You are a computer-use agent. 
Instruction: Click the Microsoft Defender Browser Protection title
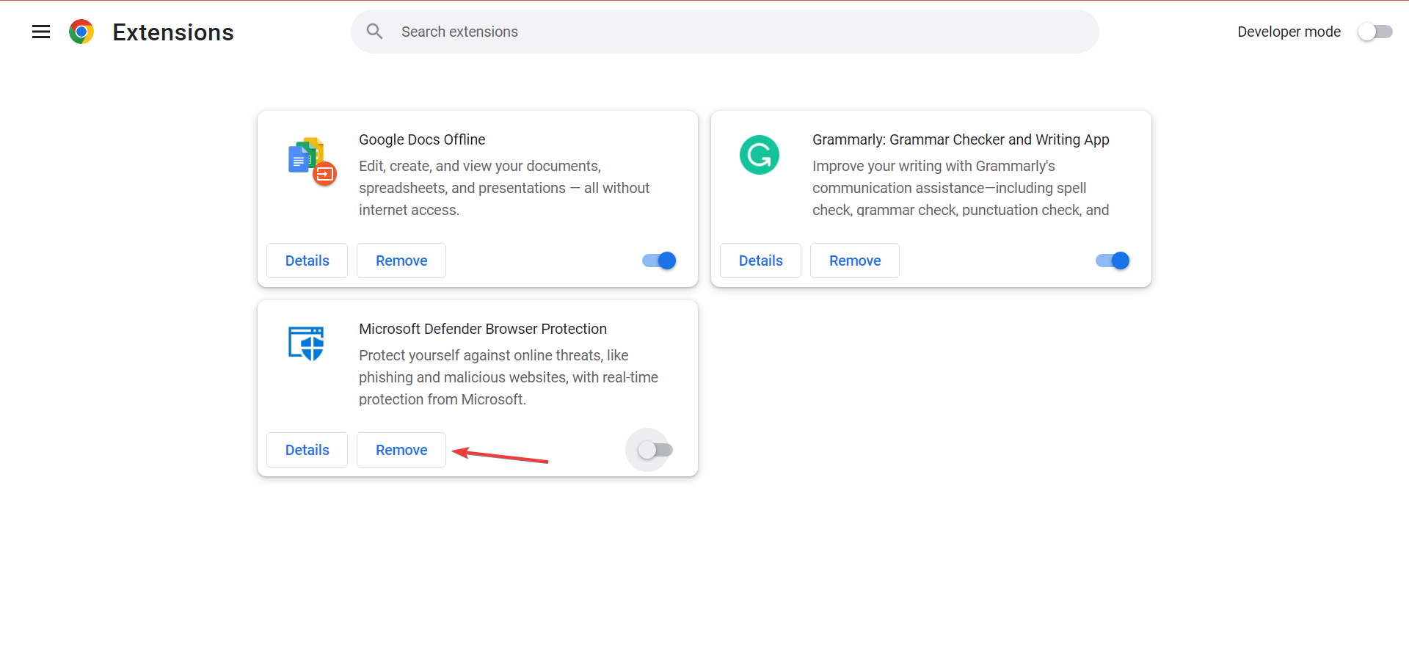[483, 329]
